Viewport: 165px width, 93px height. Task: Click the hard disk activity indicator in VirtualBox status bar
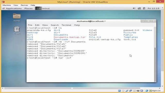coord(119,91)
